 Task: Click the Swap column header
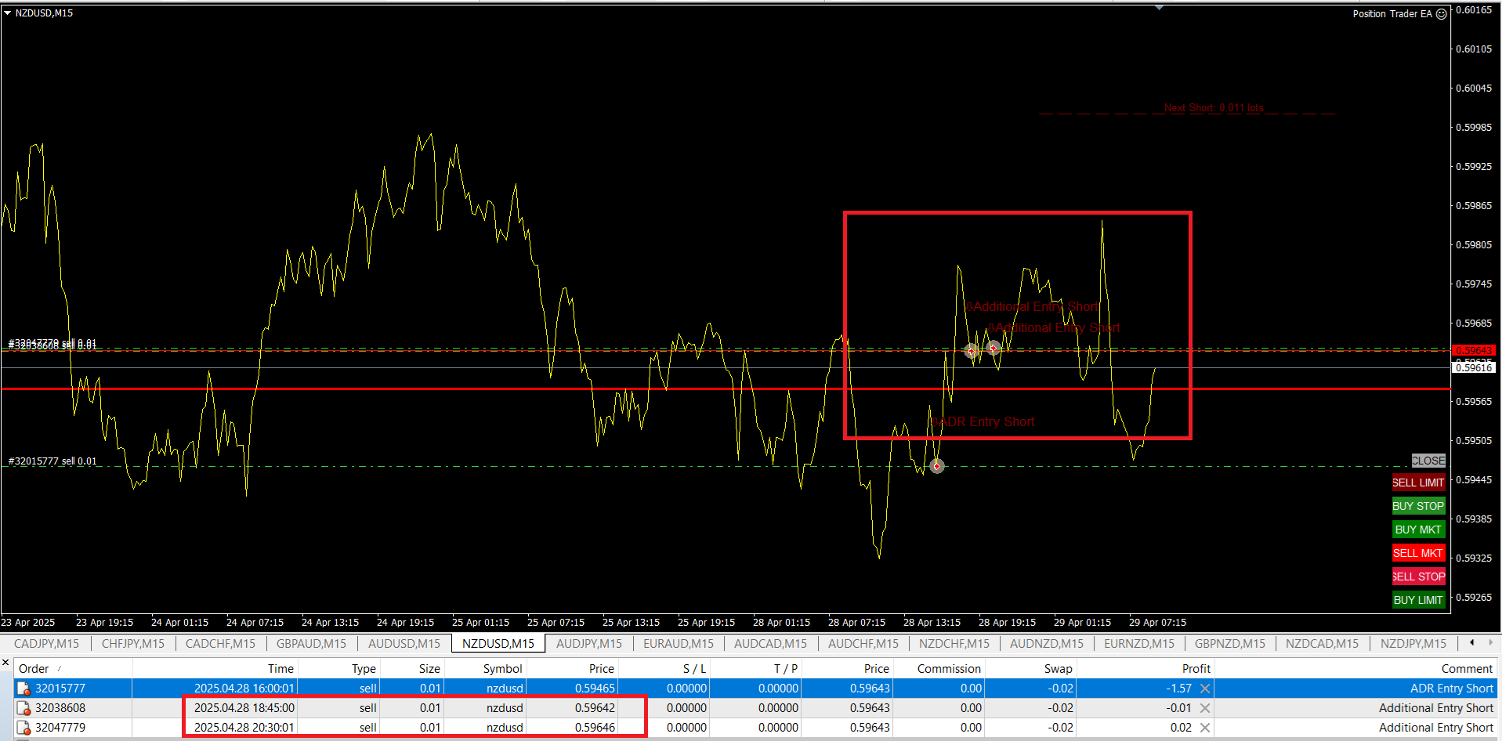coord(1031,669)
